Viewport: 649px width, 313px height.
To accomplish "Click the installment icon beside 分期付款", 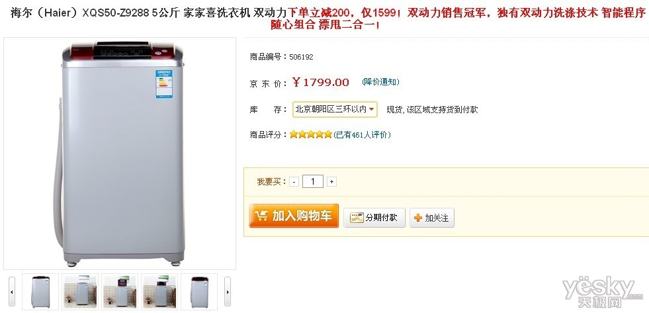I will [x=357, y=218].
